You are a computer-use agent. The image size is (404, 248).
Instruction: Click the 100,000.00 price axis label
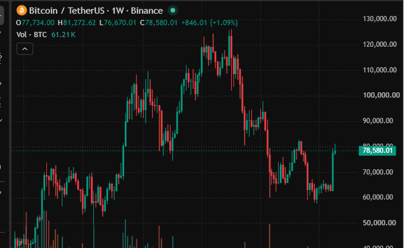click(x=381, y=95)
